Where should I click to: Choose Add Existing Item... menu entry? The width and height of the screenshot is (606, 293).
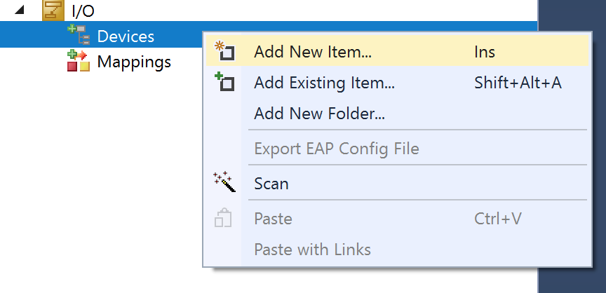click(397, 83)
